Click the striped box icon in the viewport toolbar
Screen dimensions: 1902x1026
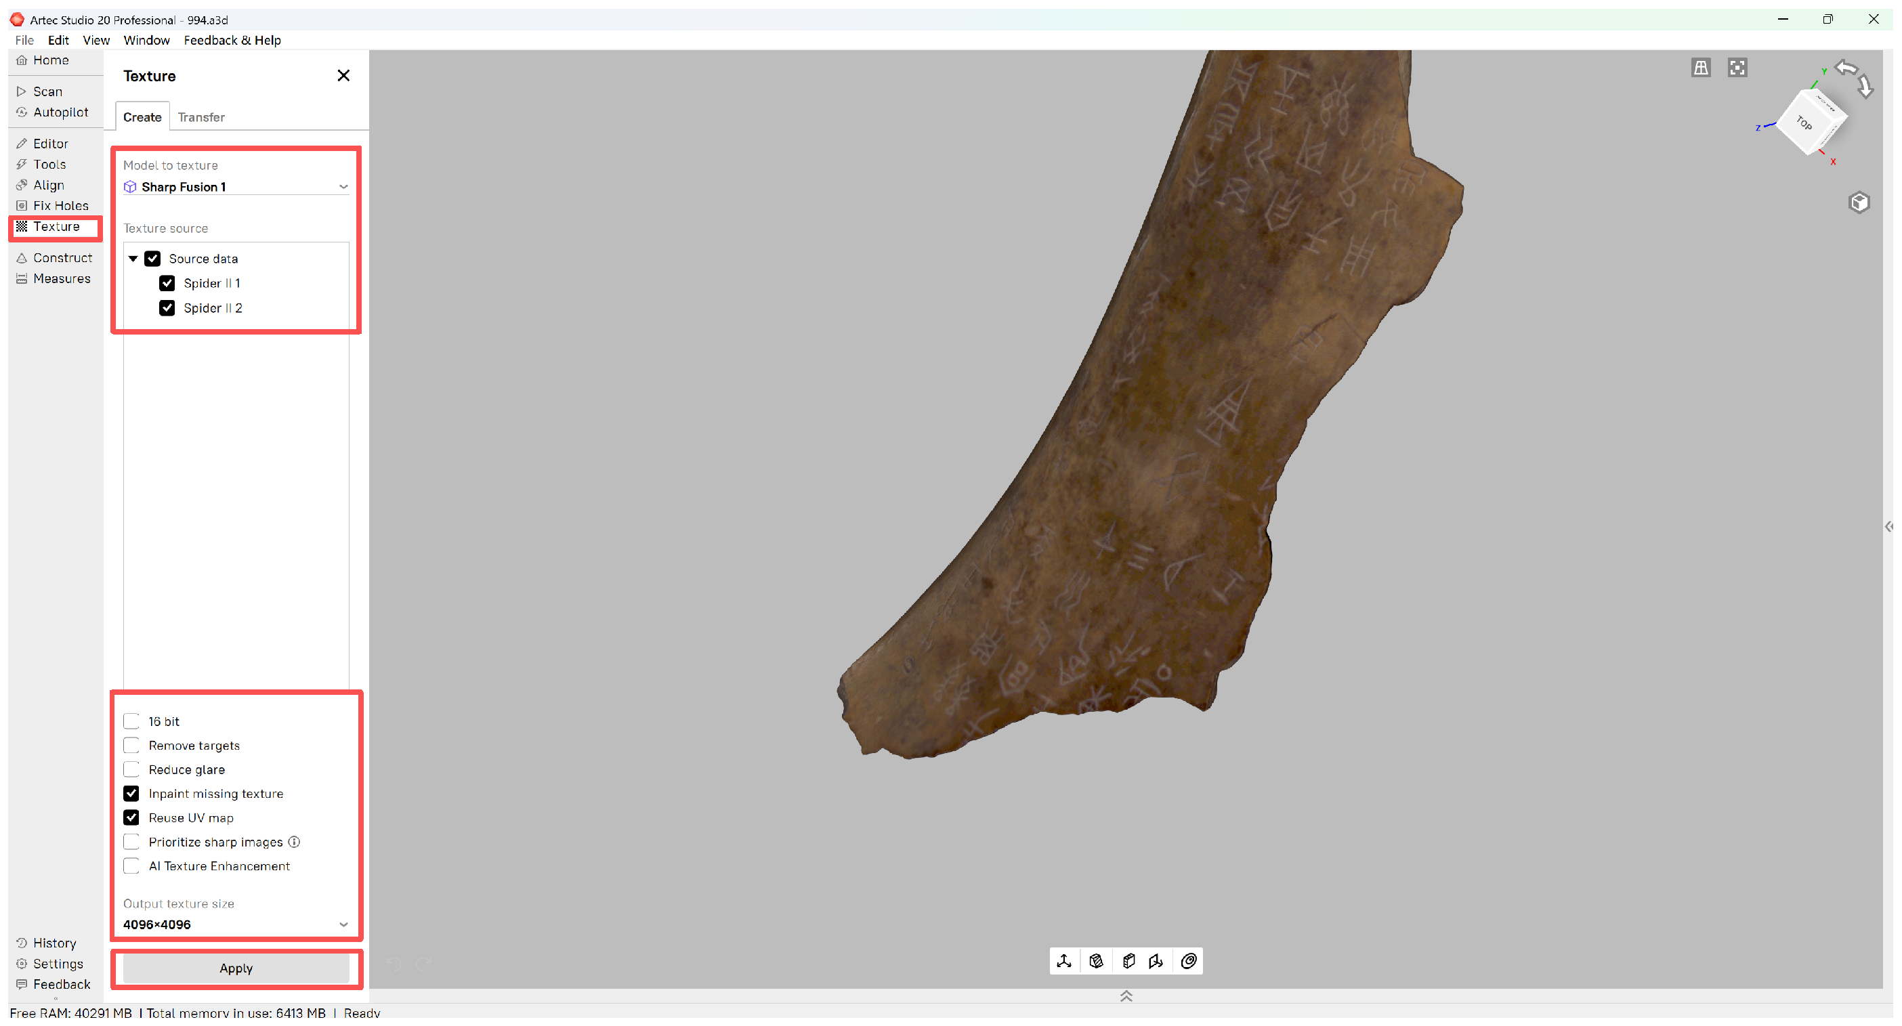(1128, 961)
